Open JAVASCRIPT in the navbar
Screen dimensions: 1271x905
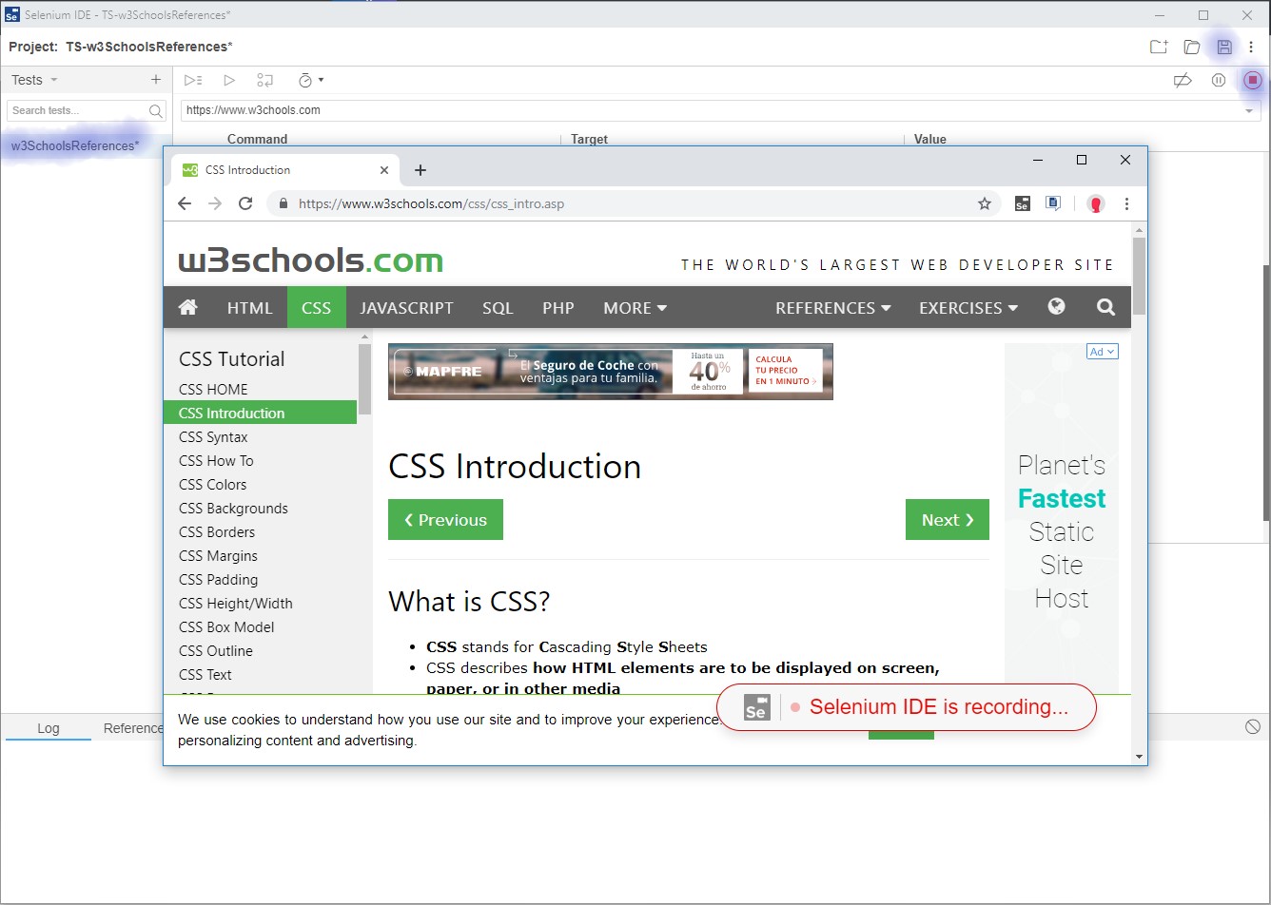[406, 308]
